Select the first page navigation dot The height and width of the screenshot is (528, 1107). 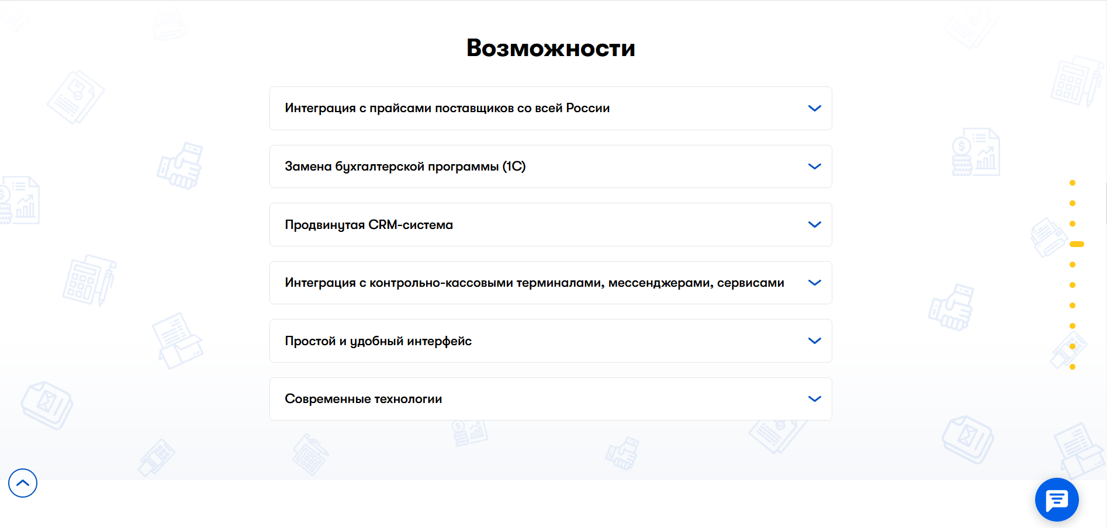pos(1073,183)
